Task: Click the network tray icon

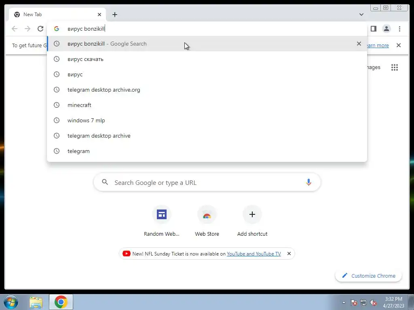Action: [363, 303]
